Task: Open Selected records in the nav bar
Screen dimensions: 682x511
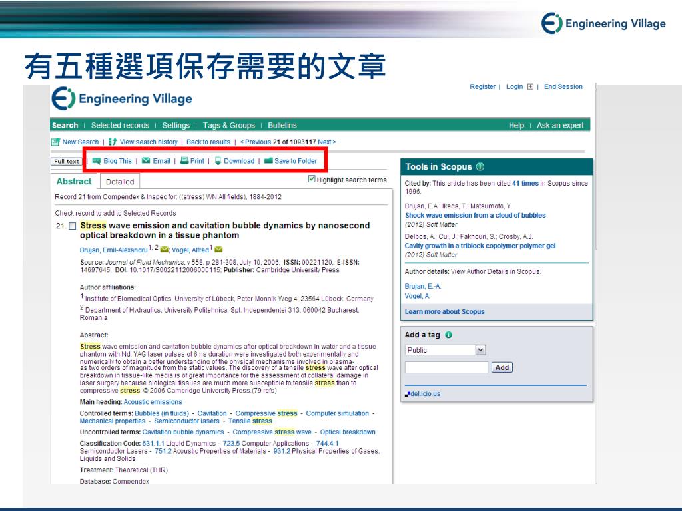Action: click(120, 125)
